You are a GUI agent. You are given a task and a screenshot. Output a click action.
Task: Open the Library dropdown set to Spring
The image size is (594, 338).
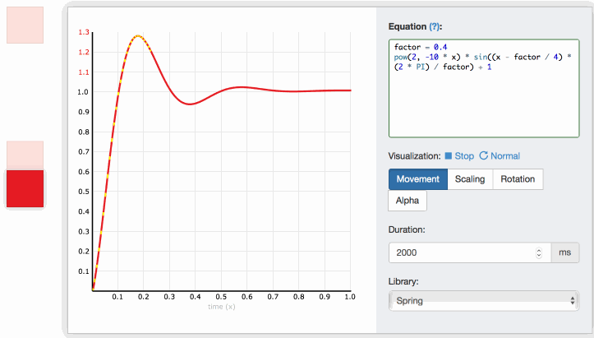tap(484, 301)
